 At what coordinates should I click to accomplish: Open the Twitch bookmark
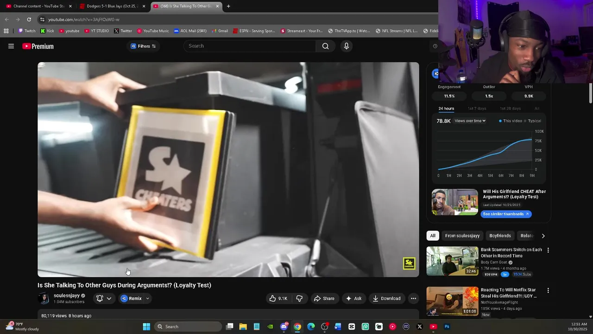(x=27, y=31)
